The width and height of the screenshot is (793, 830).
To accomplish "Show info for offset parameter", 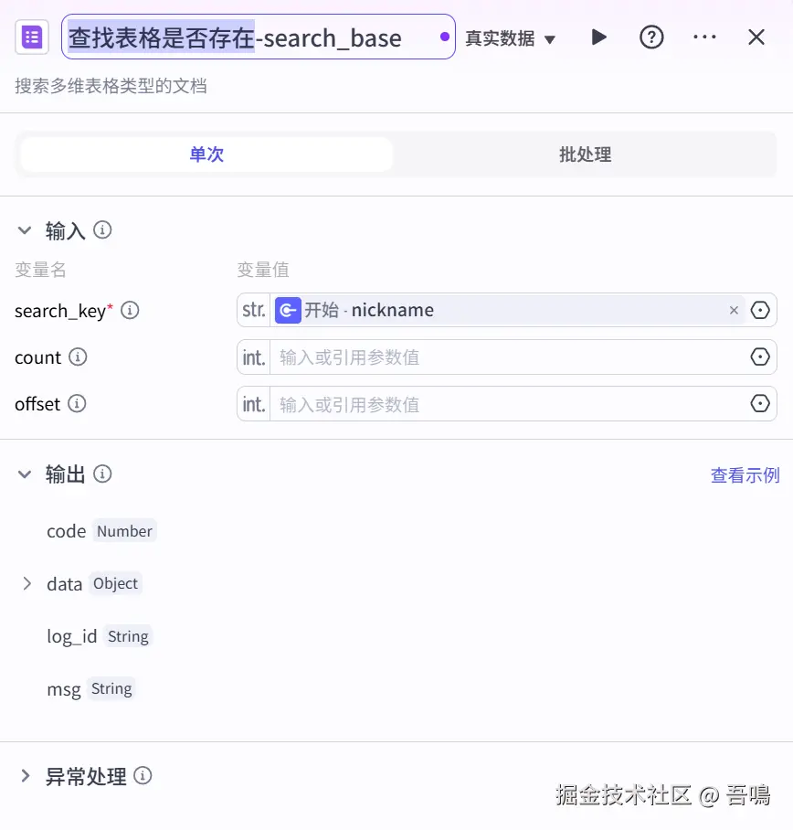I will [77, 403].
